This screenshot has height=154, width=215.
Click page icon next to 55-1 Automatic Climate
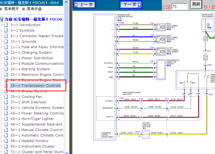tap(6, 135)
